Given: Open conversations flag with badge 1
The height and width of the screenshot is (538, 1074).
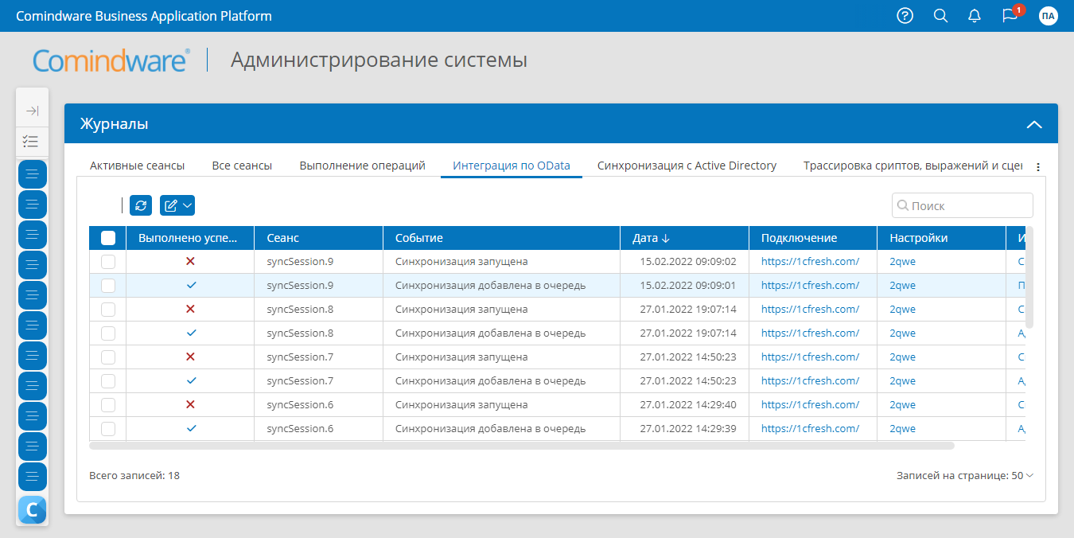Looking at the screenshot, I should coord(1010,15).
